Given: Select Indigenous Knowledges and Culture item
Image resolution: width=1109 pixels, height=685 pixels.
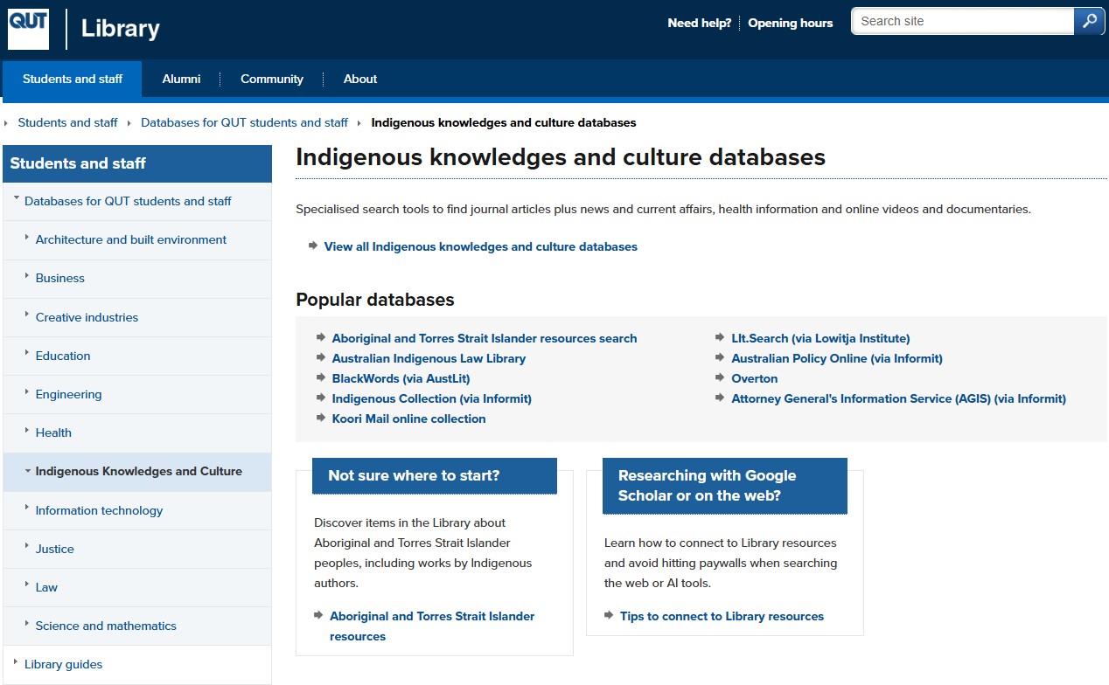Looking at the screenshot, I should (x=138, y=471).
